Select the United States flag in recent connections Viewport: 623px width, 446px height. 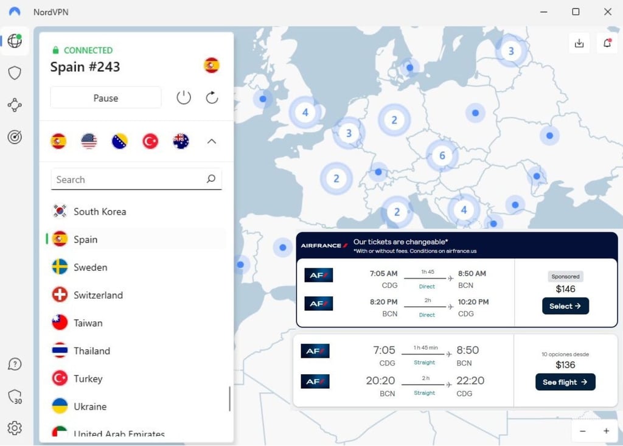89,141
